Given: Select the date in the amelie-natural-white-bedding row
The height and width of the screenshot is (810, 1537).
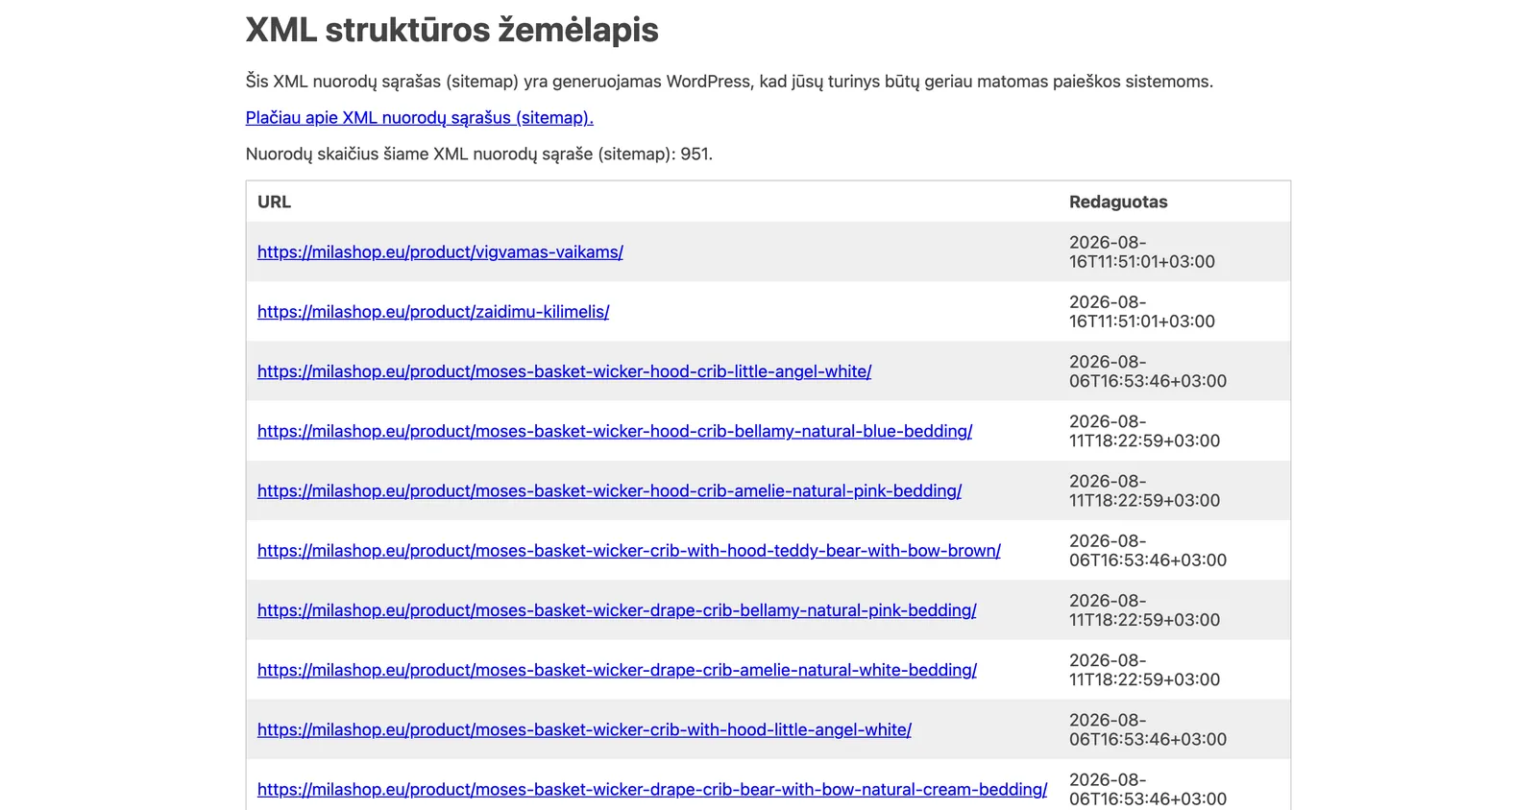Looking at the screenshot, I should [x=1145, y=670].
